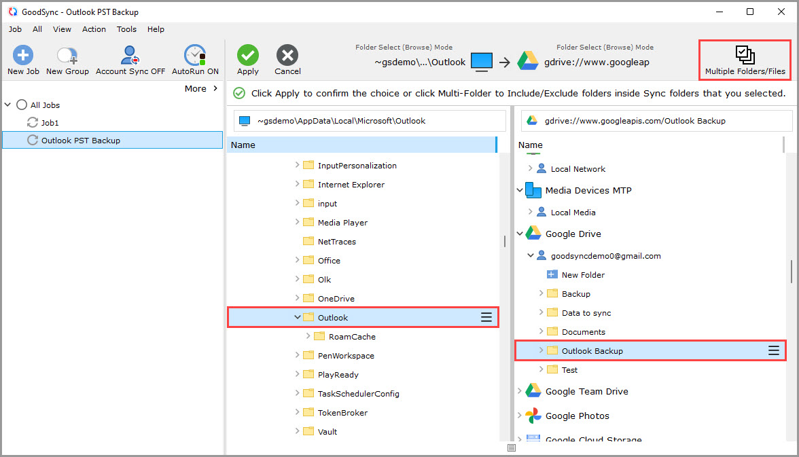Click the GoodSync title bar logo
The width and height of the screenshot is (799, 457).
(12, 12)
